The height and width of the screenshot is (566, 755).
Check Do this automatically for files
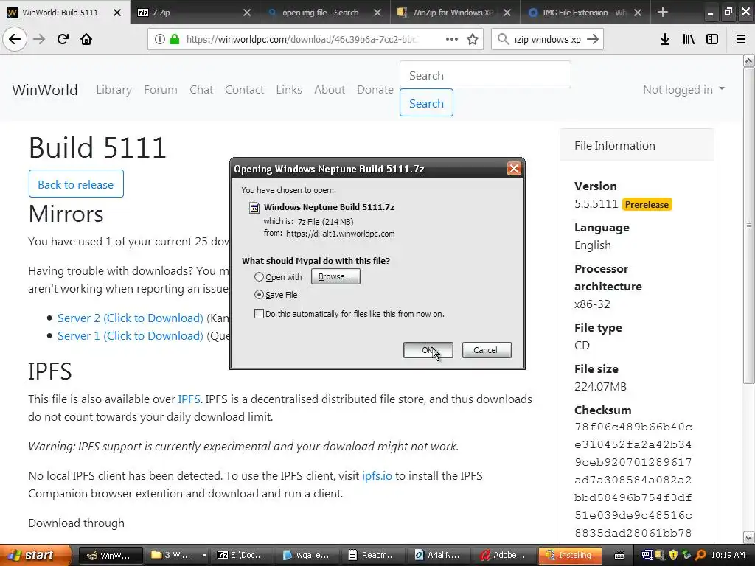pyautogui.click(x=259, y=314)
